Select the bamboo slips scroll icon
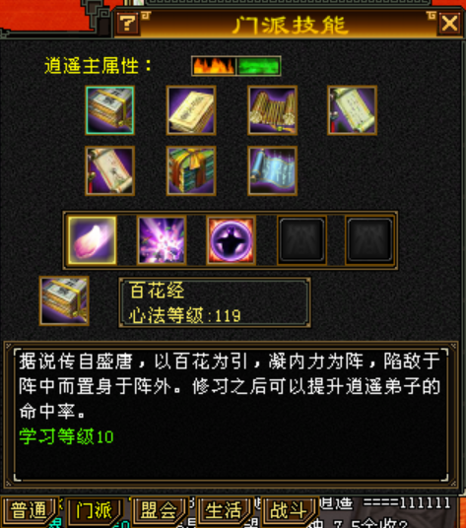The image size is (466, 528). point(272,110)
